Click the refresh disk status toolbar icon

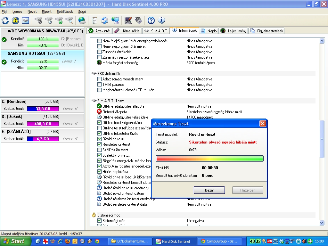click(5, 20)
